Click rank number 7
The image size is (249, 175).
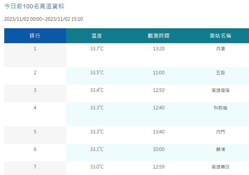click(x=35, y=167)
